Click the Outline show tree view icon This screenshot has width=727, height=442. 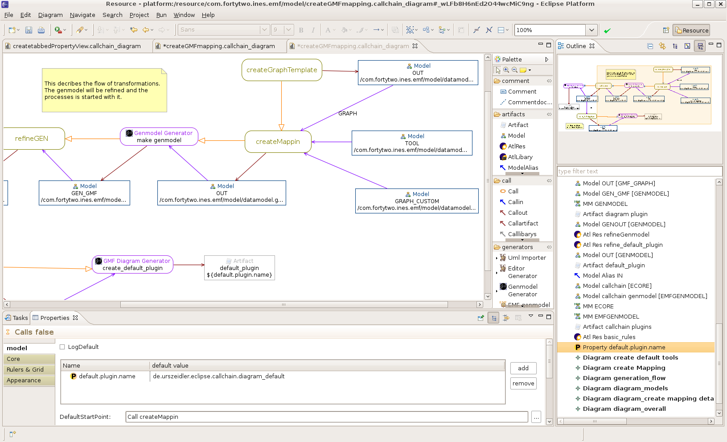(675, 46)
